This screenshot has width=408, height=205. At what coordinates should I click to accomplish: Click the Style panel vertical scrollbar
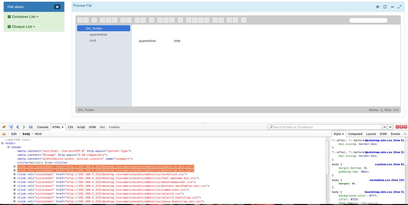point(406,170)
